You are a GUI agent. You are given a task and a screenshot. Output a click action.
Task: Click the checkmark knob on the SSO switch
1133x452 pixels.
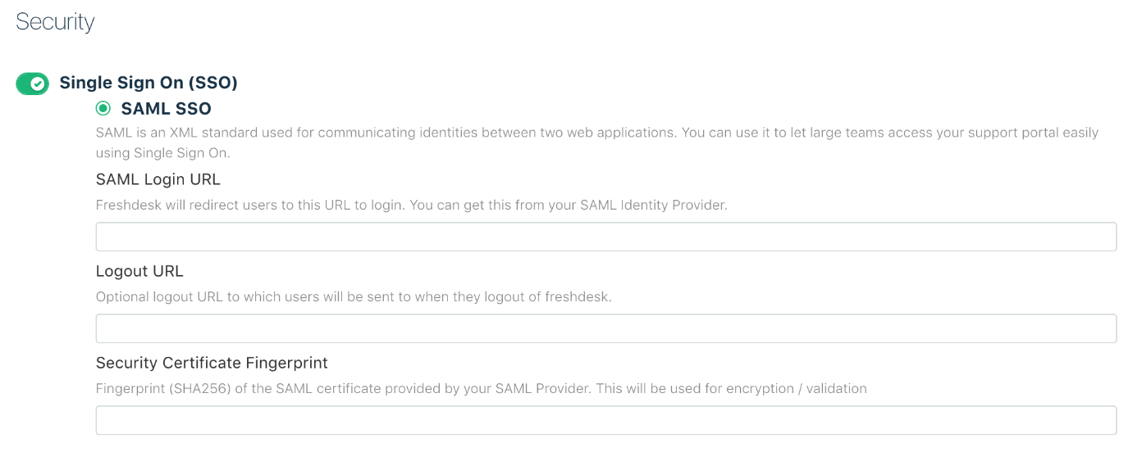pos(38,83)
